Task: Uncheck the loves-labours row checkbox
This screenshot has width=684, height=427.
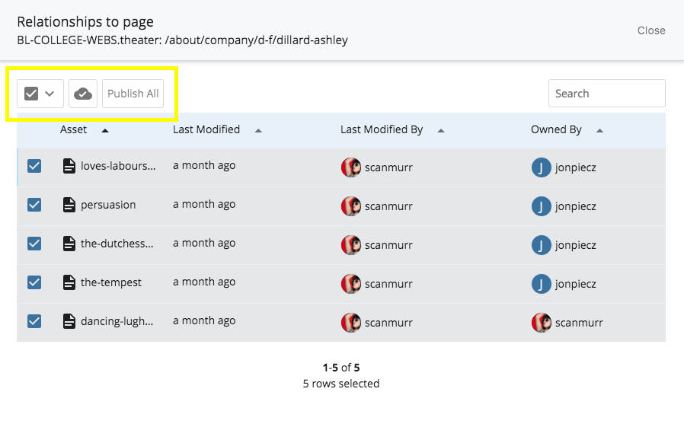Action: click(34, 166)
